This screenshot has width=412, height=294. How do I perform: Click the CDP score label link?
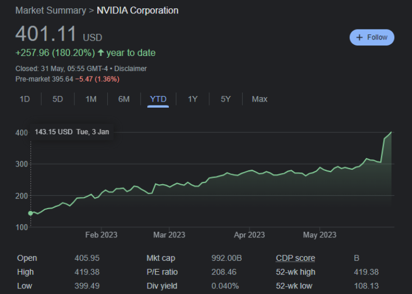[295, 258]
